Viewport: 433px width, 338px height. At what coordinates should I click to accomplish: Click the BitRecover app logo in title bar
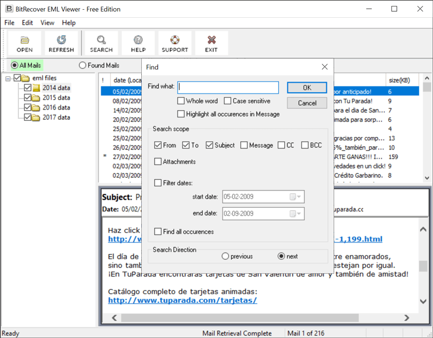coord(9,9)
